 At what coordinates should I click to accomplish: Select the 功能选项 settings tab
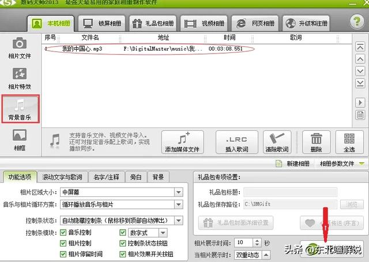tap(20, 177)
